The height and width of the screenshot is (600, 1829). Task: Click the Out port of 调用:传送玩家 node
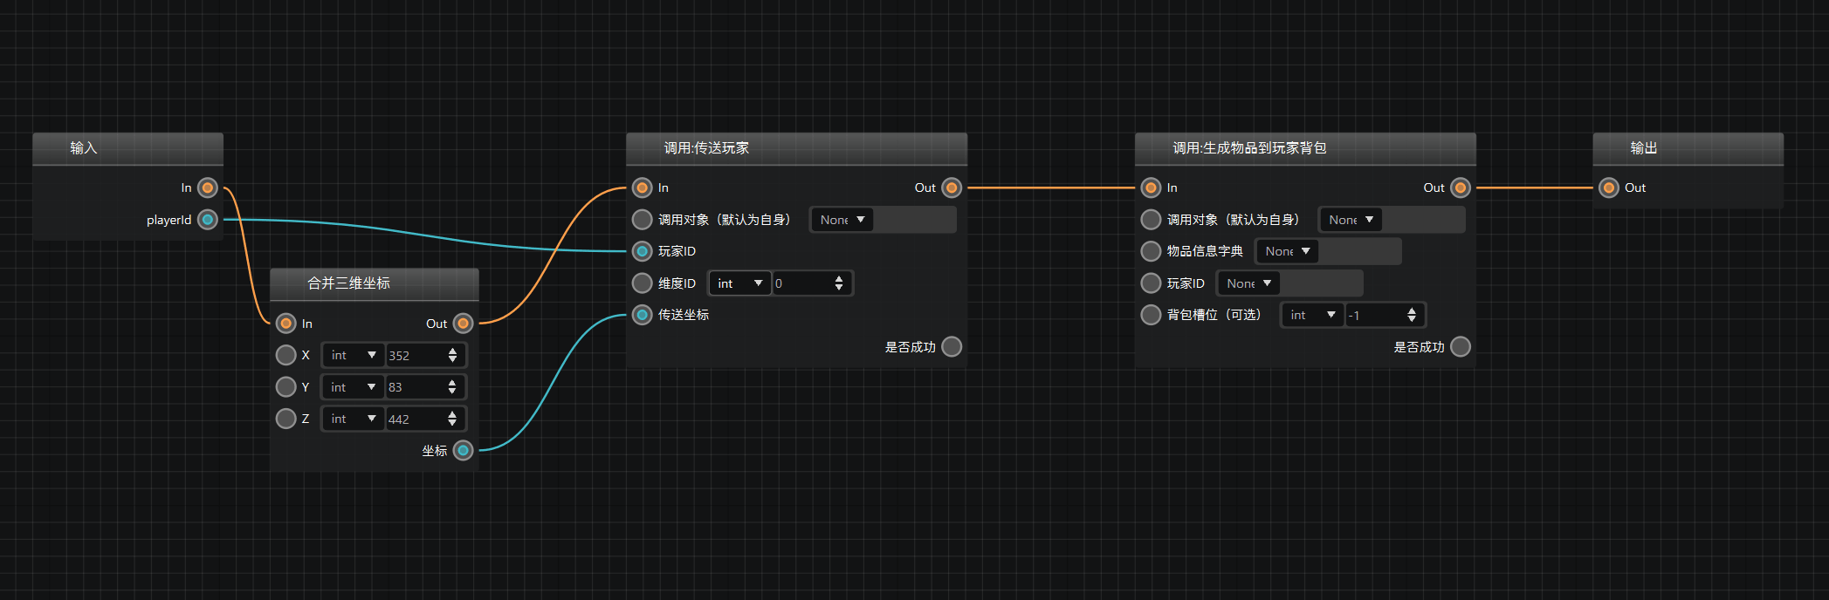click(x=952, y=187)
